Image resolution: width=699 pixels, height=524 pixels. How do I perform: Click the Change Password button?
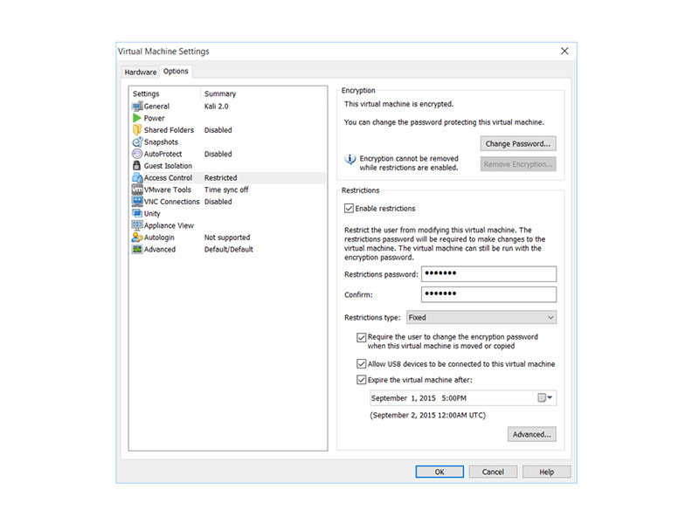tap(518, 143)
